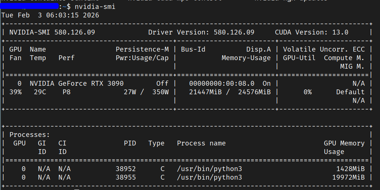
Task: Click the Bus-Id value 00000000:00:08.0
Action: click(221, 83)
